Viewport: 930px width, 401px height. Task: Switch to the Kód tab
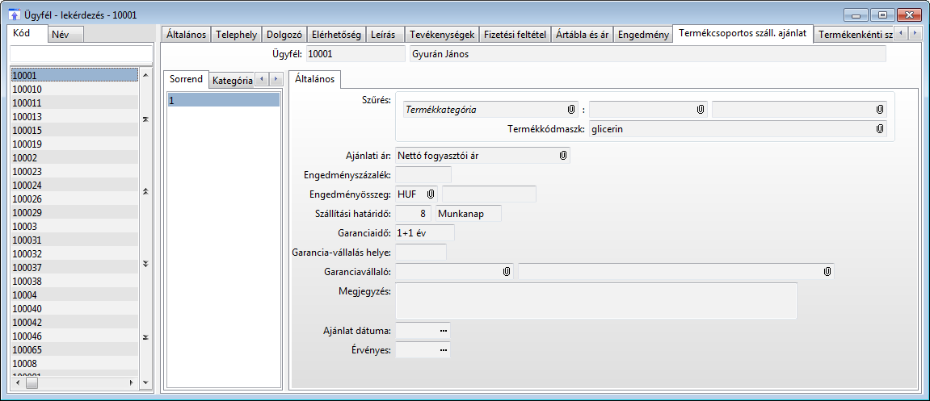click(29, 34)
